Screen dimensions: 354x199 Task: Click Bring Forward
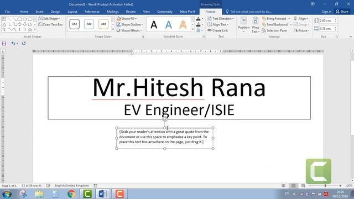[274, 18]
